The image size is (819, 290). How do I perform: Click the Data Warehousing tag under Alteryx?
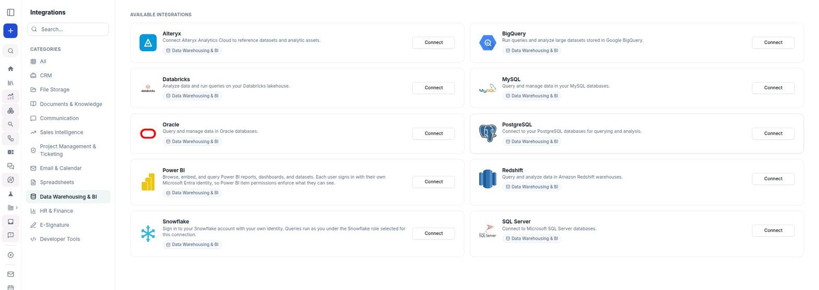(192, 51)
